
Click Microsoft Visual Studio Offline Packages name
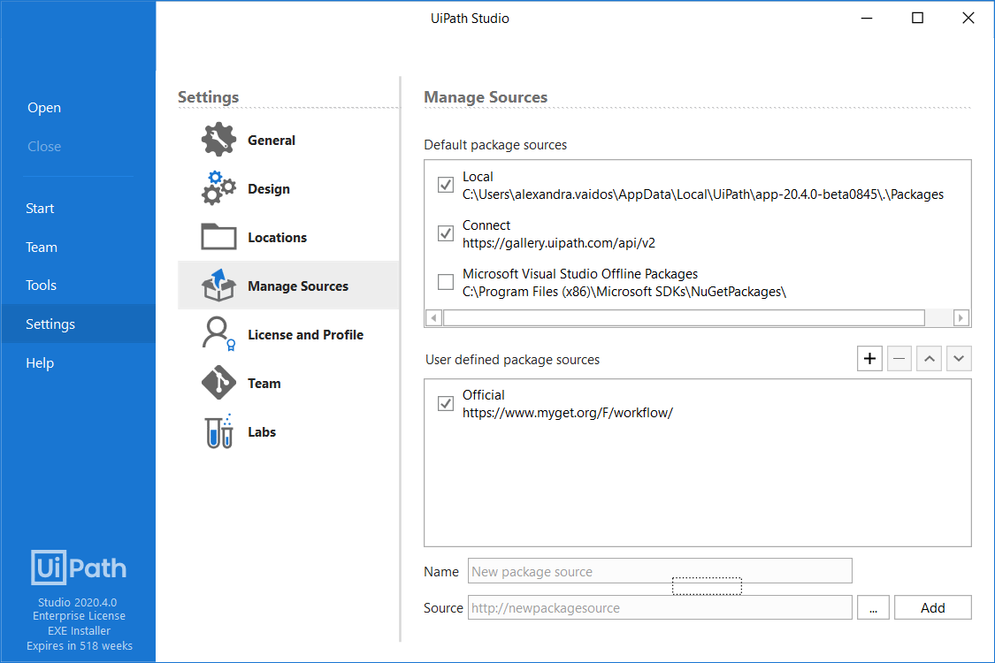coord(580,273)
